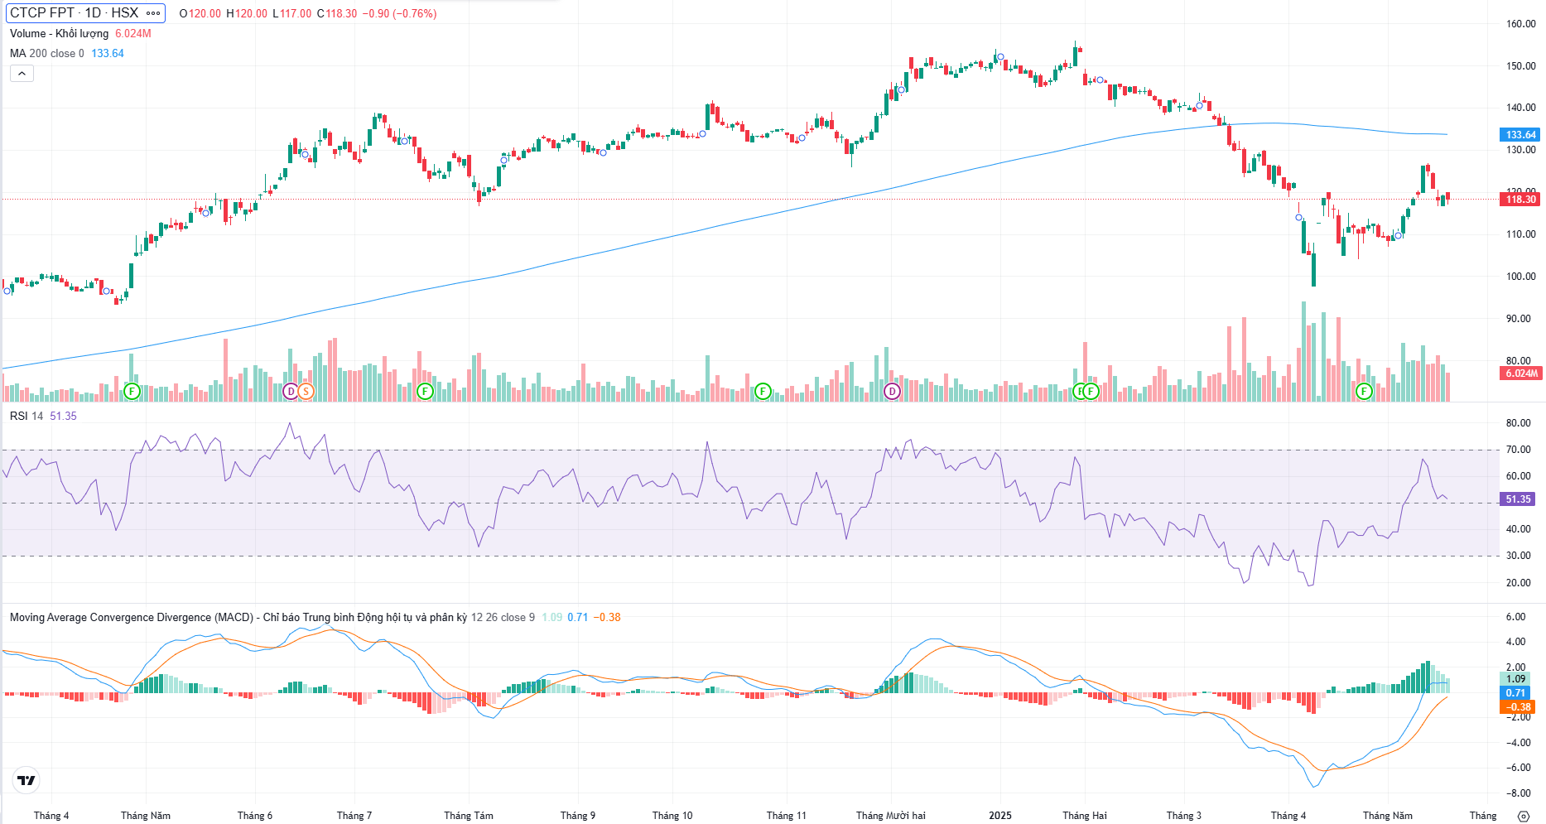Click the red 118.30 last price label
Screen dimensions: 1546x824
tap(1520, 199)
